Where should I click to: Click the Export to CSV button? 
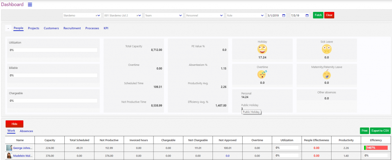380,131
